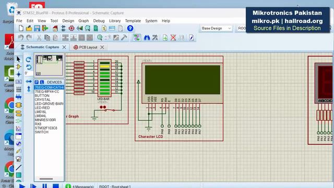Image resolution: width=334 pixels, height=188 pixels.
Task: Select the Probe Mode tool
Action: [19, 151]
